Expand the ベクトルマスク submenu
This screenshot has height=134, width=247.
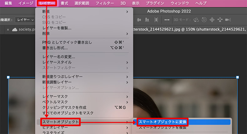point(85,102)
